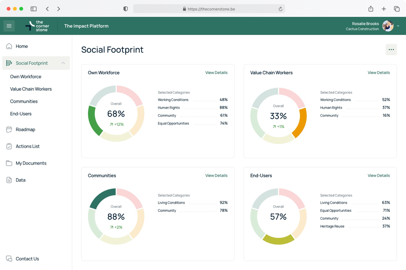
Task: Go forward with browser forward arrow
Action: tap(59, 9)
